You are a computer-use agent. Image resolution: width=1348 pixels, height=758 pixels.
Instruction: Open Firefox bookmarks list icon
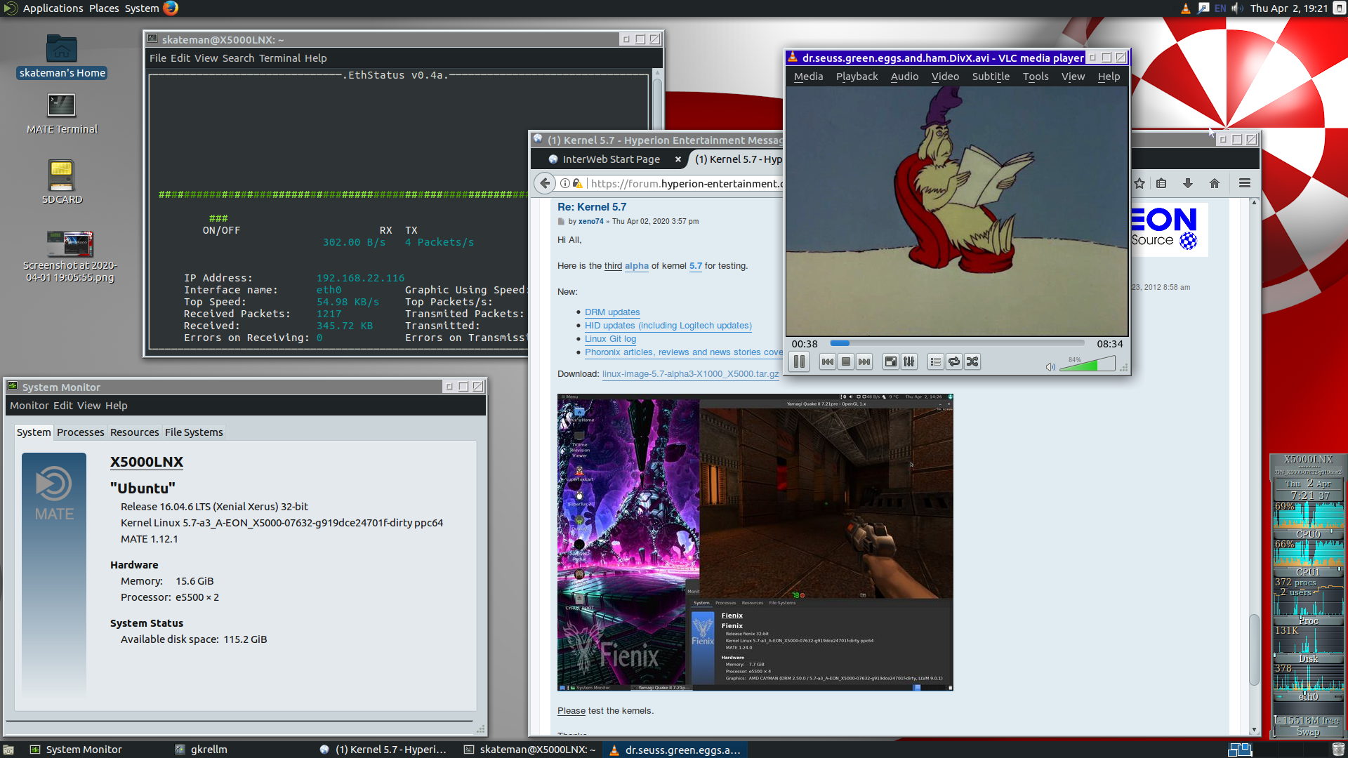click(x=1161, y=183)
